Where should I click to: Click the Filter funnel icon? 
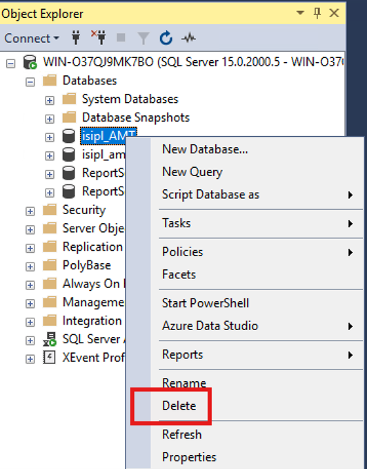(x=143, y=39)
